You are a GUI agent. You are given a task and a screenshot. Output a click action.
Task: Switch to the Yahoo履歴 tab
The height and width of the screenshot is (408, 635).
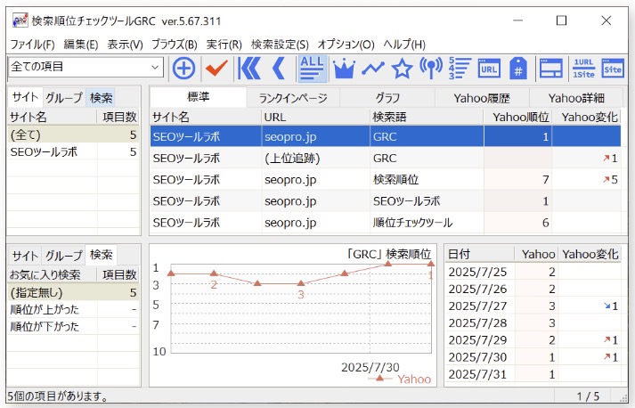(481, 98)
